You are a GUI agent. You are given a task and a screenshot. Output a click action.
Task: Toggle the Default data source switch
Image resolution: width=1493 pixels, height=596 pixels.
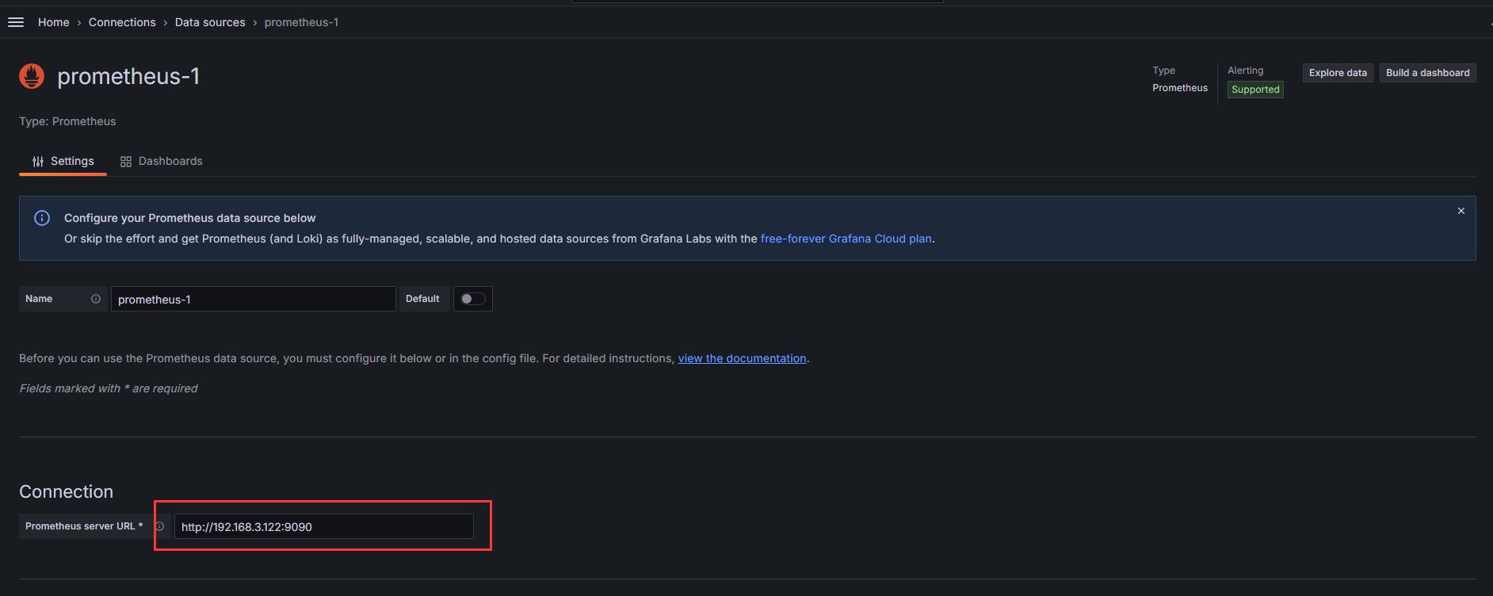point(473,299)
